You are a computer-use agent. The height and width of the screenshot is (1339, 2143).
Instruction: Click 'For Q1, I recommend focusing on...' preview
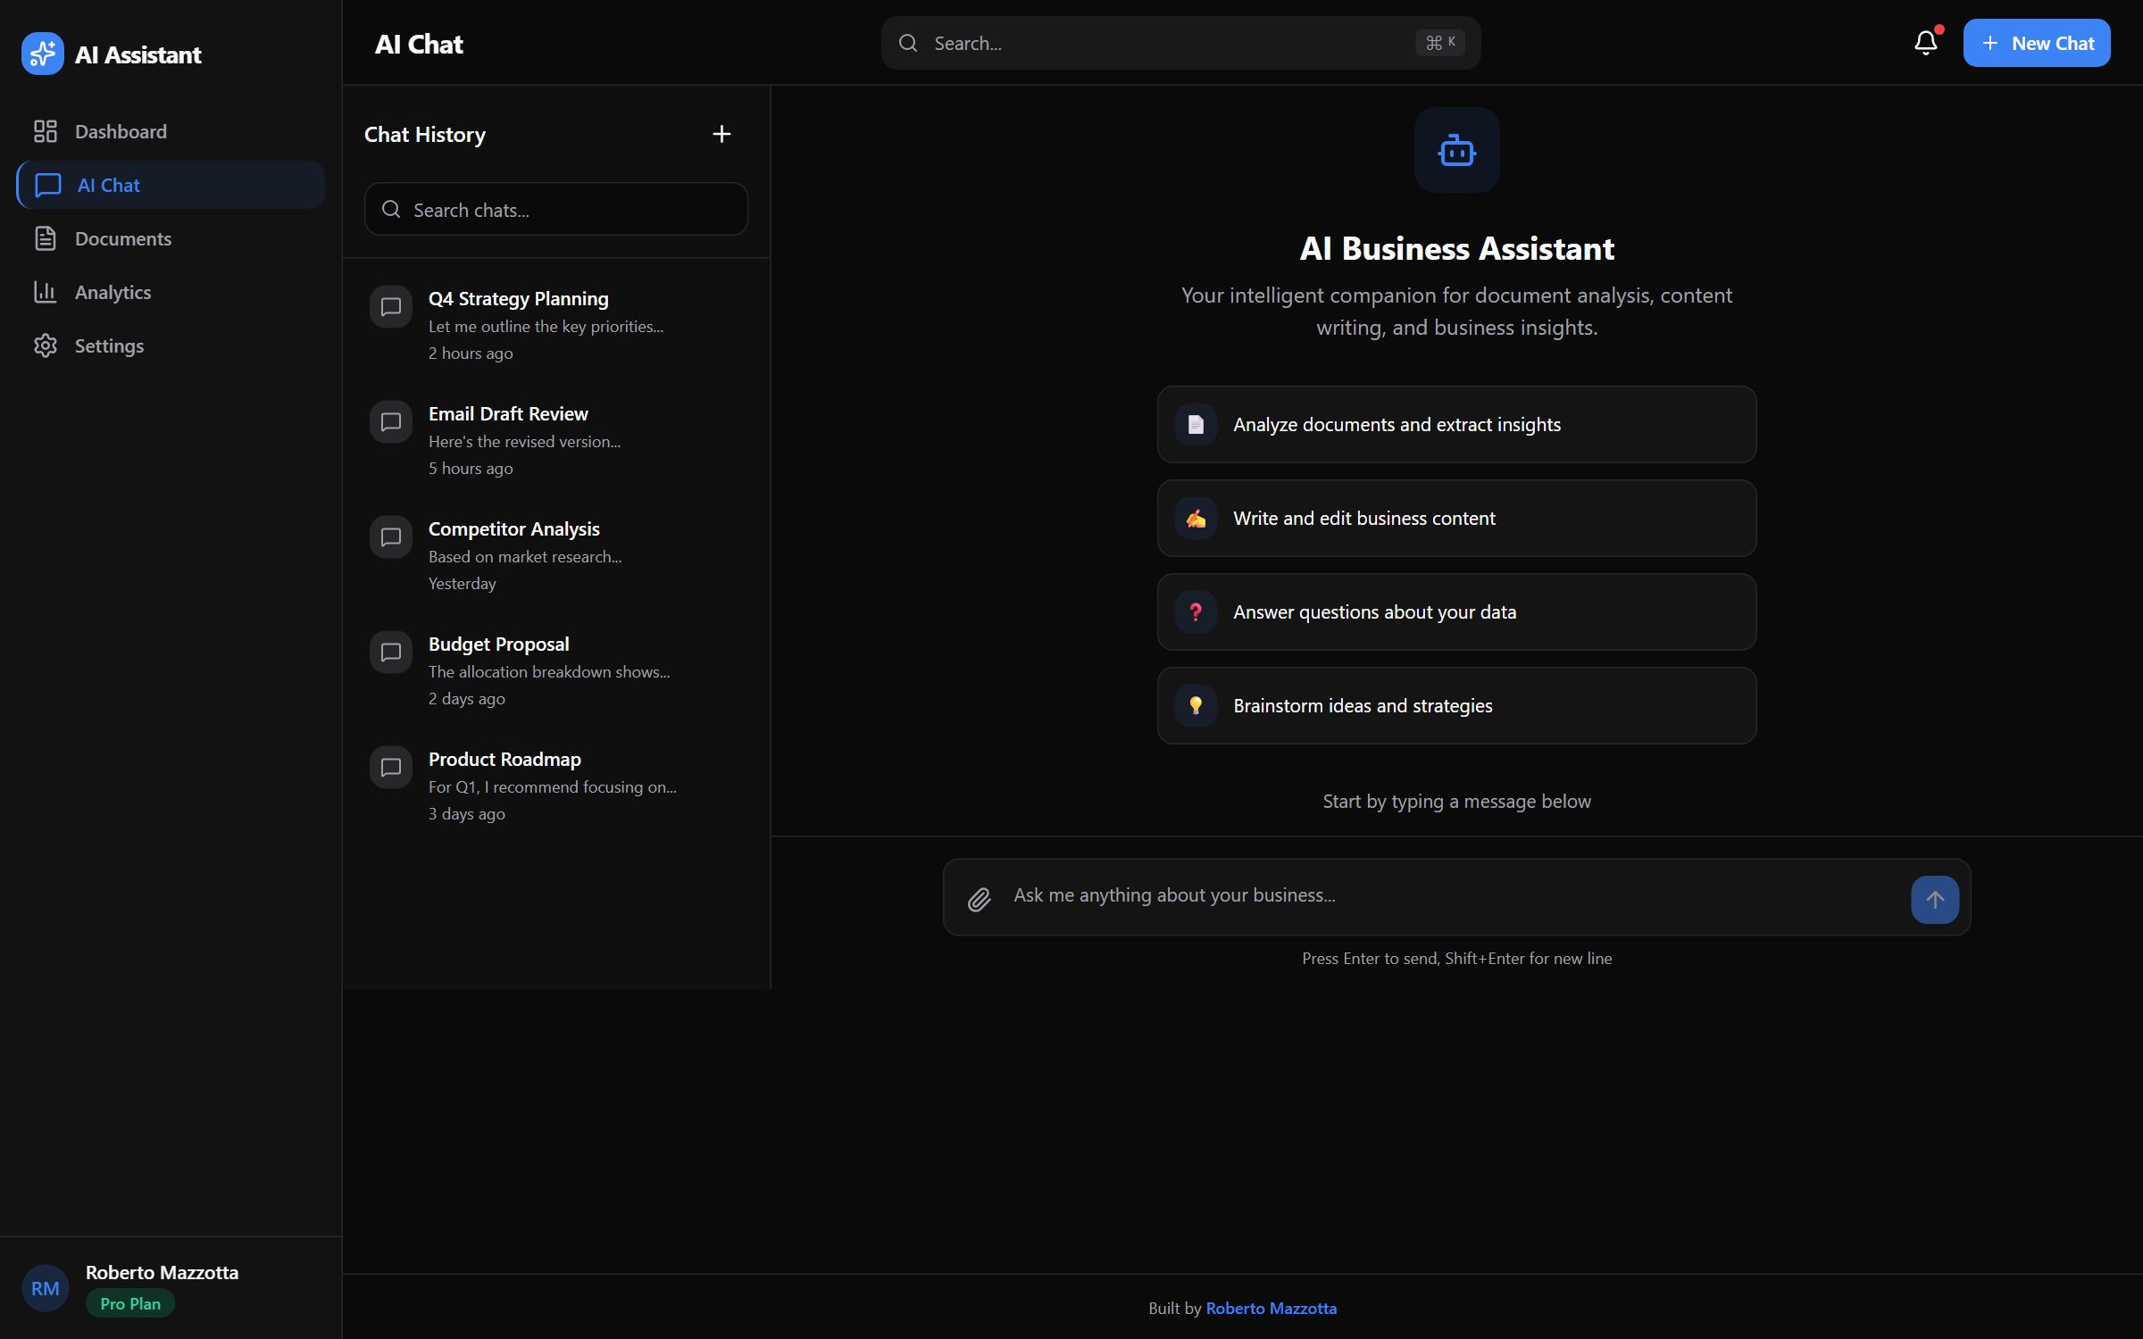[x=553, y=786]
